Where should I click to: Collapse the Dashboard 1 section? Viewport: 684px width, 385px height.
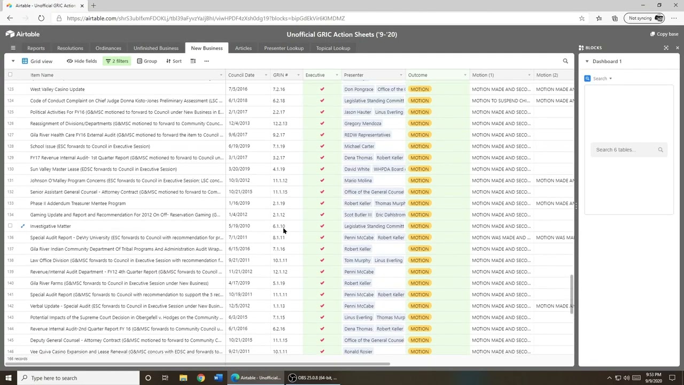(x=587, y=61)
